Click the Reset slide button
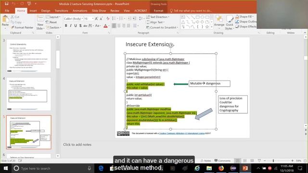308x173 pixels. 51,22
